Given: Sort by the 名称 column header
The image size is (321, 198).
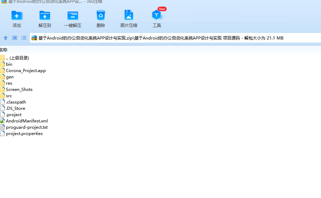Looking at the screenshot, I should 4,50.
